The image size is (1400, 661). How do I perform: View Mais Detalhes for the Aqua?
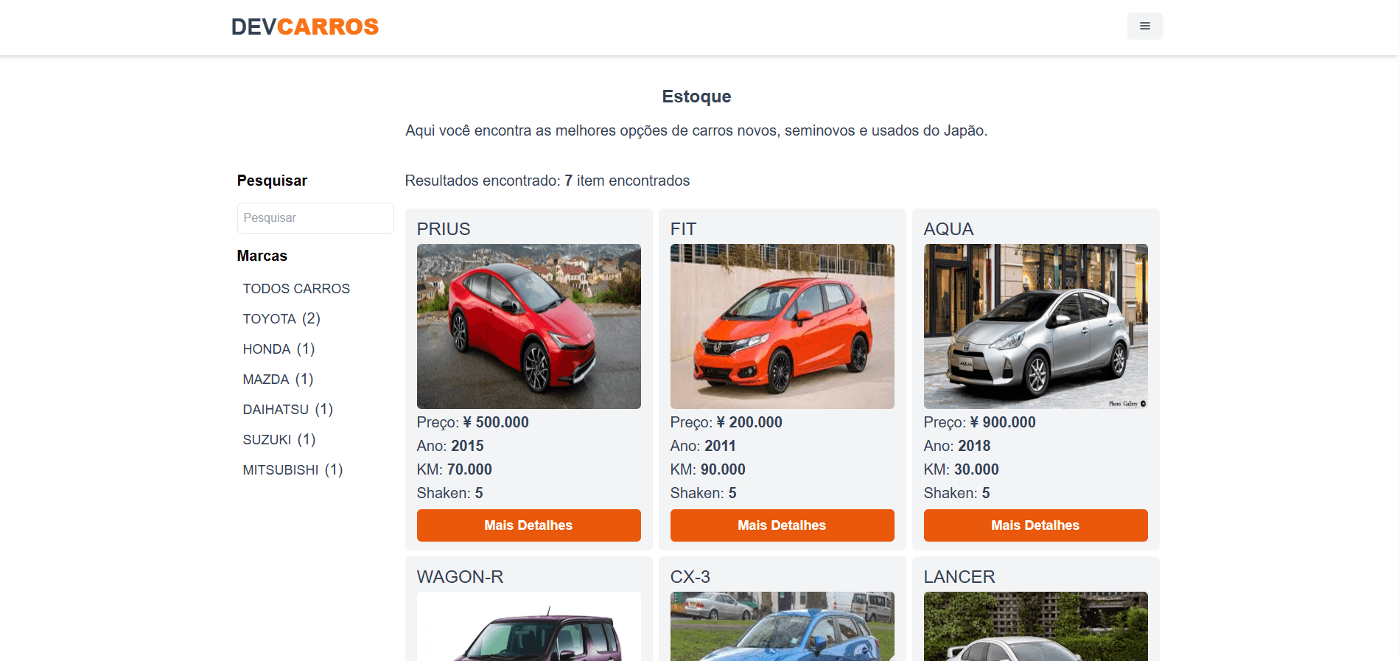(1035, 525)
